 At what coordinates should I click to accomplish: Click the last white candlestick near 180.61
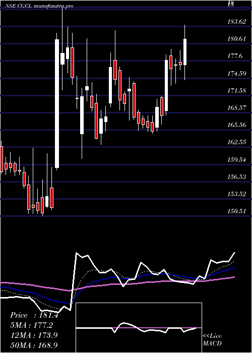185,52
